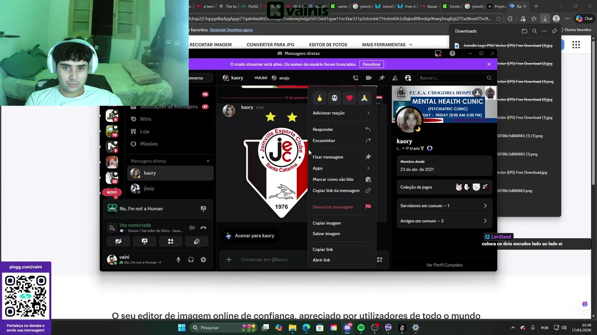Choose Marcar como não lido
597x335 pixels.
pos(341,179)
